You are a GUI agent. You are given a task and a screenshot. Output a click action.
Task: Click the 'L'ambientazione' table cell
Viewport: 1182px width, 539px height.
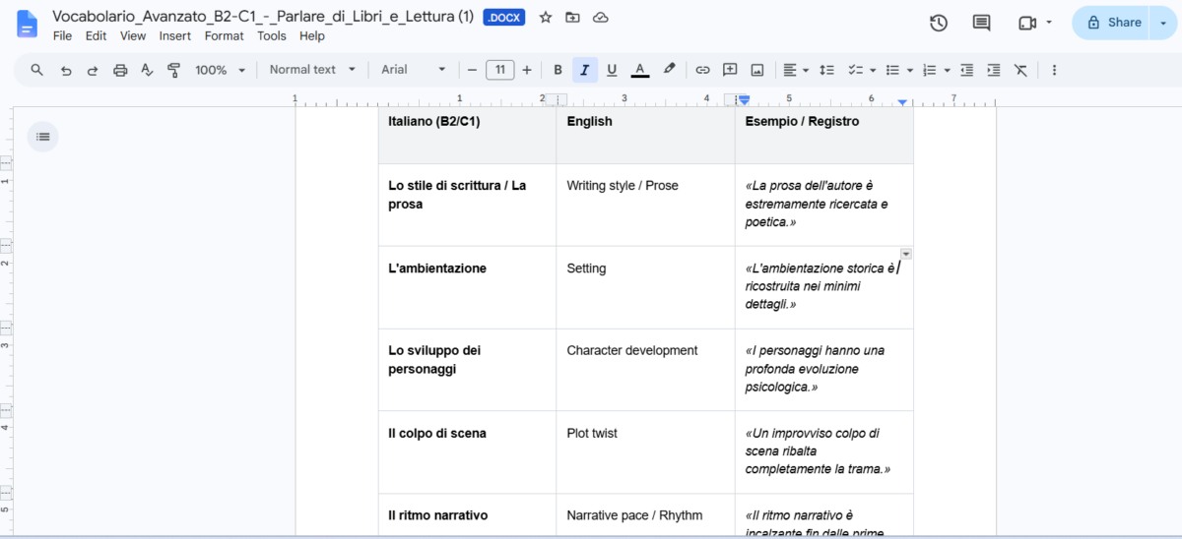tap(467, 287)
